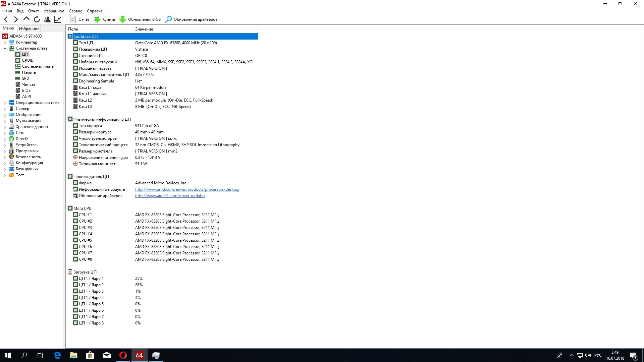Launch Microsoft Edge from taskbar
Image resolution: width=644 pixels, height=362 pixels.
[57, 355]
